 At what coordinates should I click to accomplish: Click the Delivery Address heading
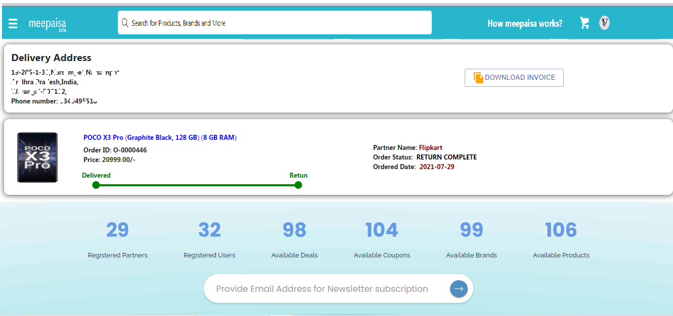point(52,58)
